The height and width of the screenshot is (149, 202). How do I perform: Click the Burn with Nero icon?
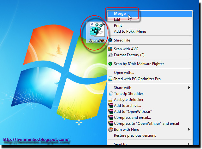[110, 130]
